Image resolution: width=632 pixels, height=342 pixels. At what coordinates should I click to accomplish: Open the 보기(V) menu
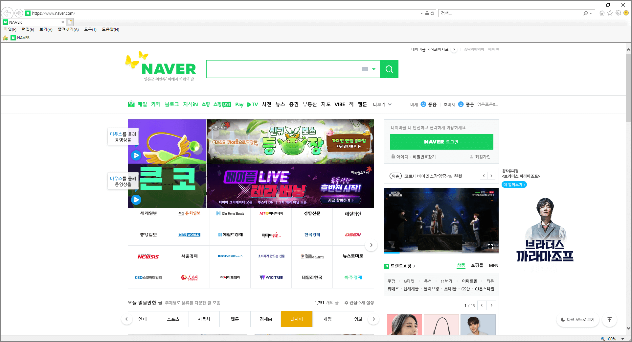pyautogui.click(x=46, y=29)
